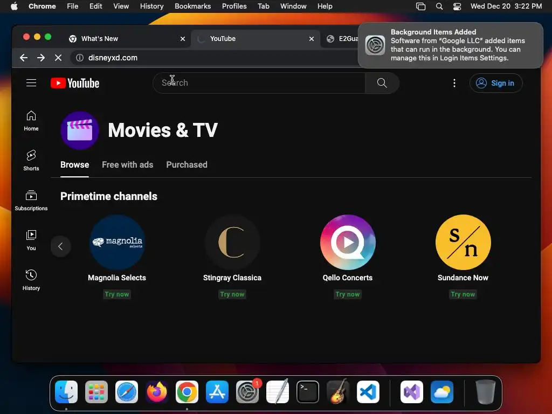This screenshot has height=414, width=552.
Task: Open Visual Studio Code from the dock
Action: 368,392
